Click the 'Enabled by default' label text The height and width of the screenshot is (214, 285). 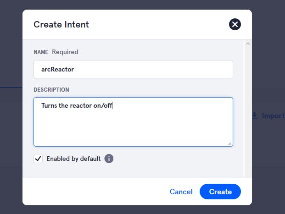pos(73,159)
